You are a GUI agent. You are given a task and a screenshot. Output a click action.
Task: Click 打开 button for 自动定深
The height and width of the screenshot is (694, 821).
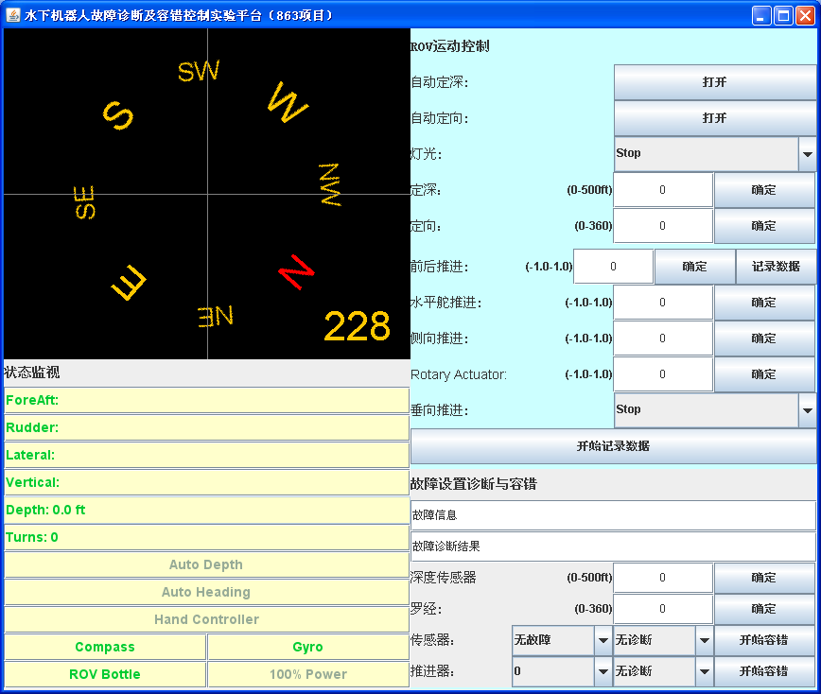coord(715,82)
